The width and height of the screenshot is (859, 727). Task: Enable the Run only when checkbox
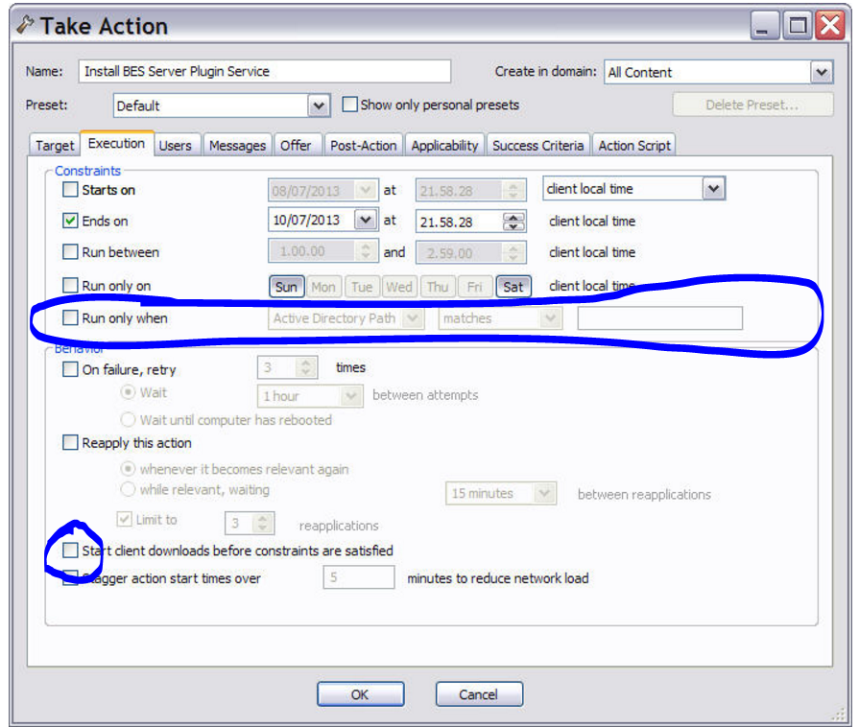(70, 317)
